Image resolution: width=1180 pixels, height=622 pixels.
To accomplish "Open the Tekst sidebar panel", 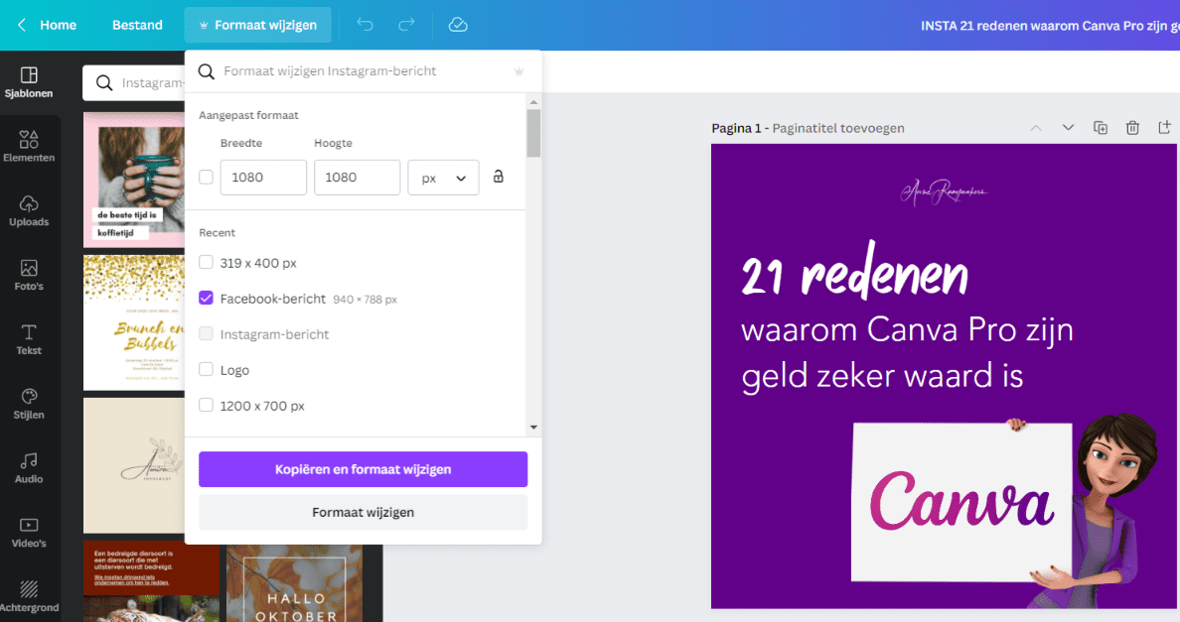I will tap(29, 339).
